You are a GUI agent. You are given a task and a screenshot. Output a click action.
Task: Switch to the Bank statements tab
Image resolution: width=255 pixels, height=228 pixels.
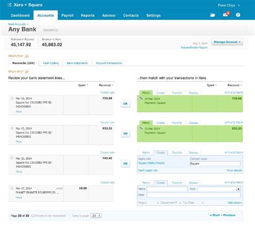tap(77, 63)
